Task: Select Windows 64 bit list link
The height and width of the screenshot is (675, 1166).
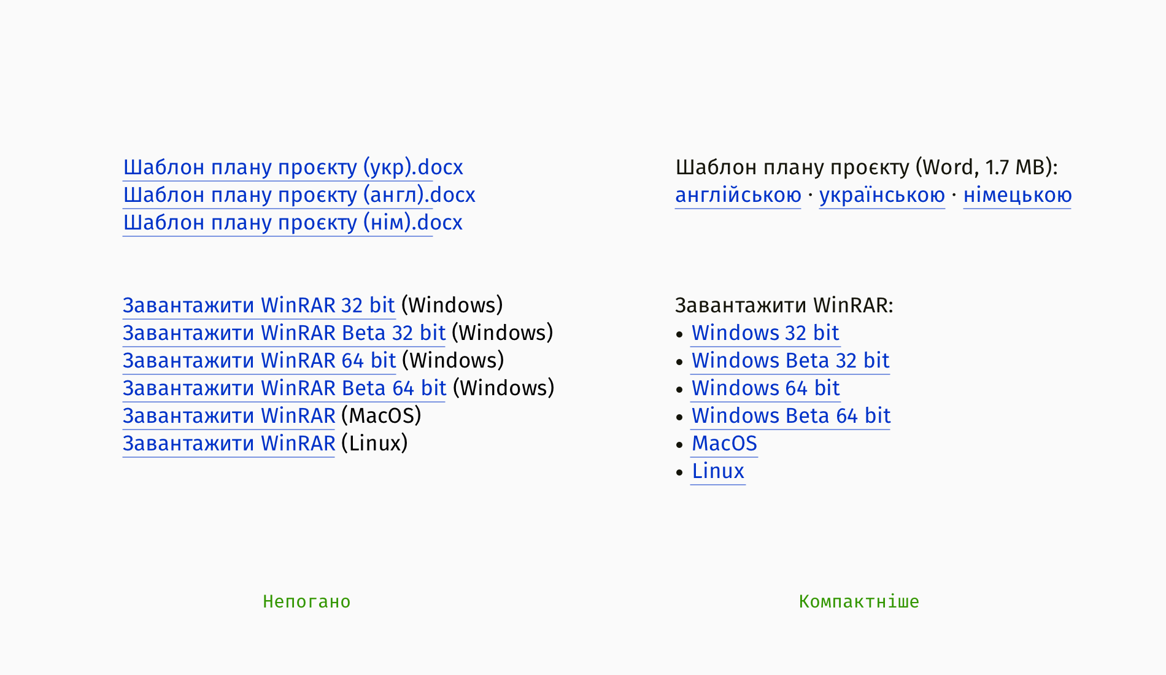Action: click(x=766, y=388)
